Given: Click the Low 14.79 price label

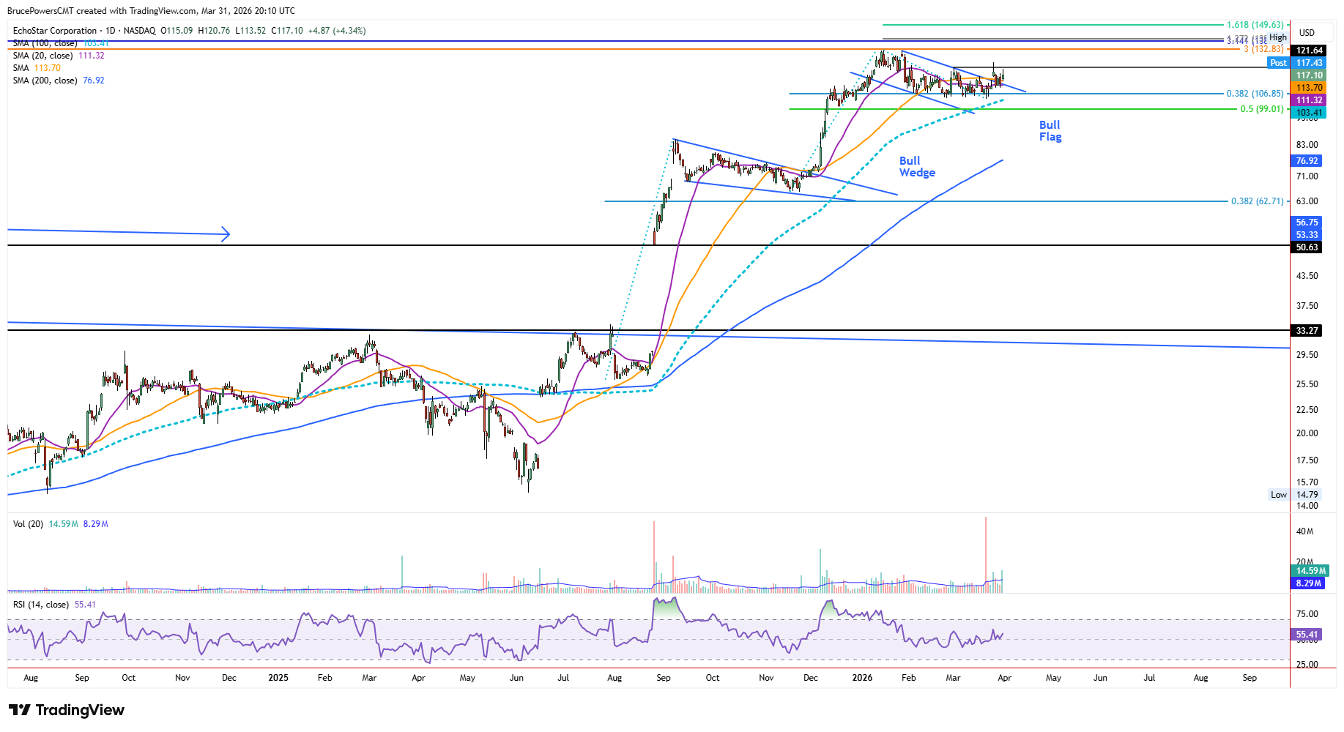Looking at the screenshot, I should point(1294,495).
